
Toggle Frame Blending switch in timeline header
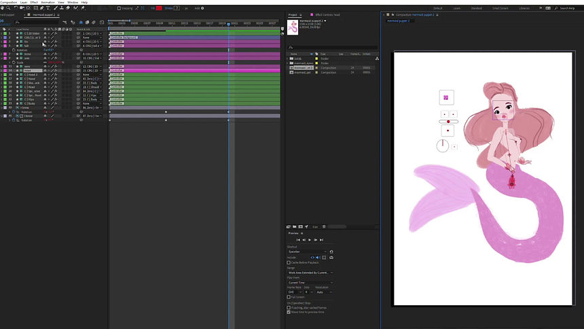87,22
